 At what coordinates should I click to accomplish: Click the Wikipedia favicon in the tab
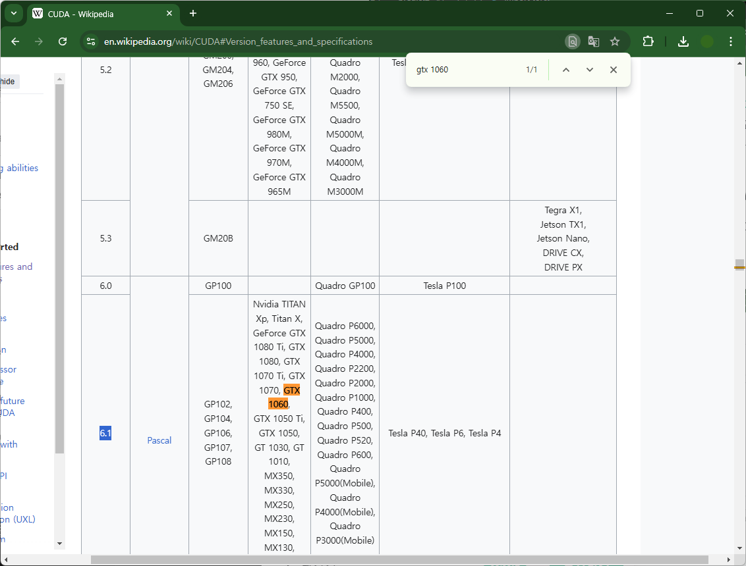[x=38, y=13]
